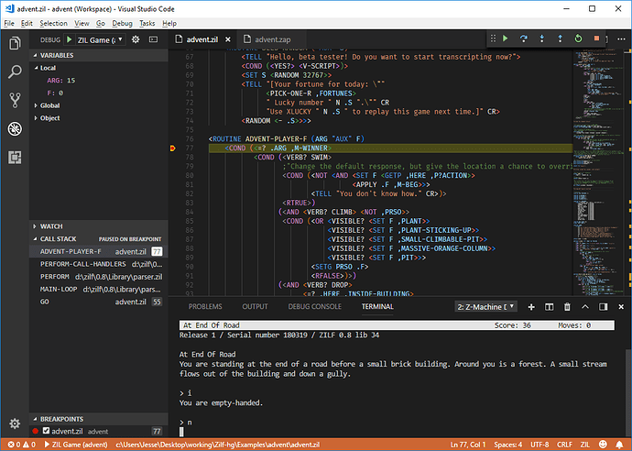Click Spaces: 4 indentation setting
This screenshot has width=632, height=451.
(507, 445)
